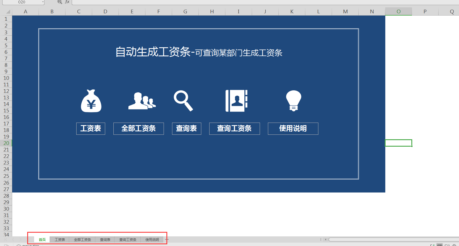Click the magnifying glass icon above 查询表
459x246 pixels.
click(183, 101)
